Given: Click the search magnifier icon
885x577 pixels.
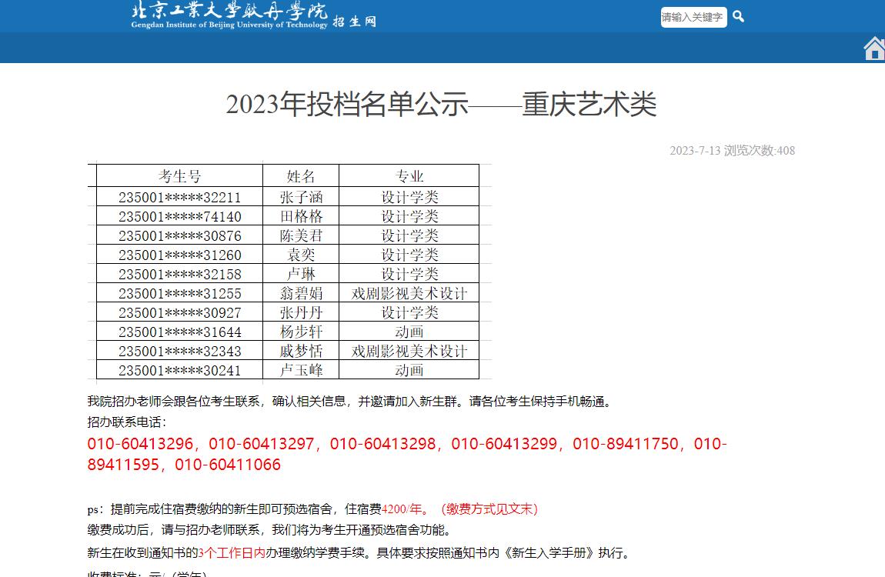Looking at the screenshot, I should click(x=738, y=17).
